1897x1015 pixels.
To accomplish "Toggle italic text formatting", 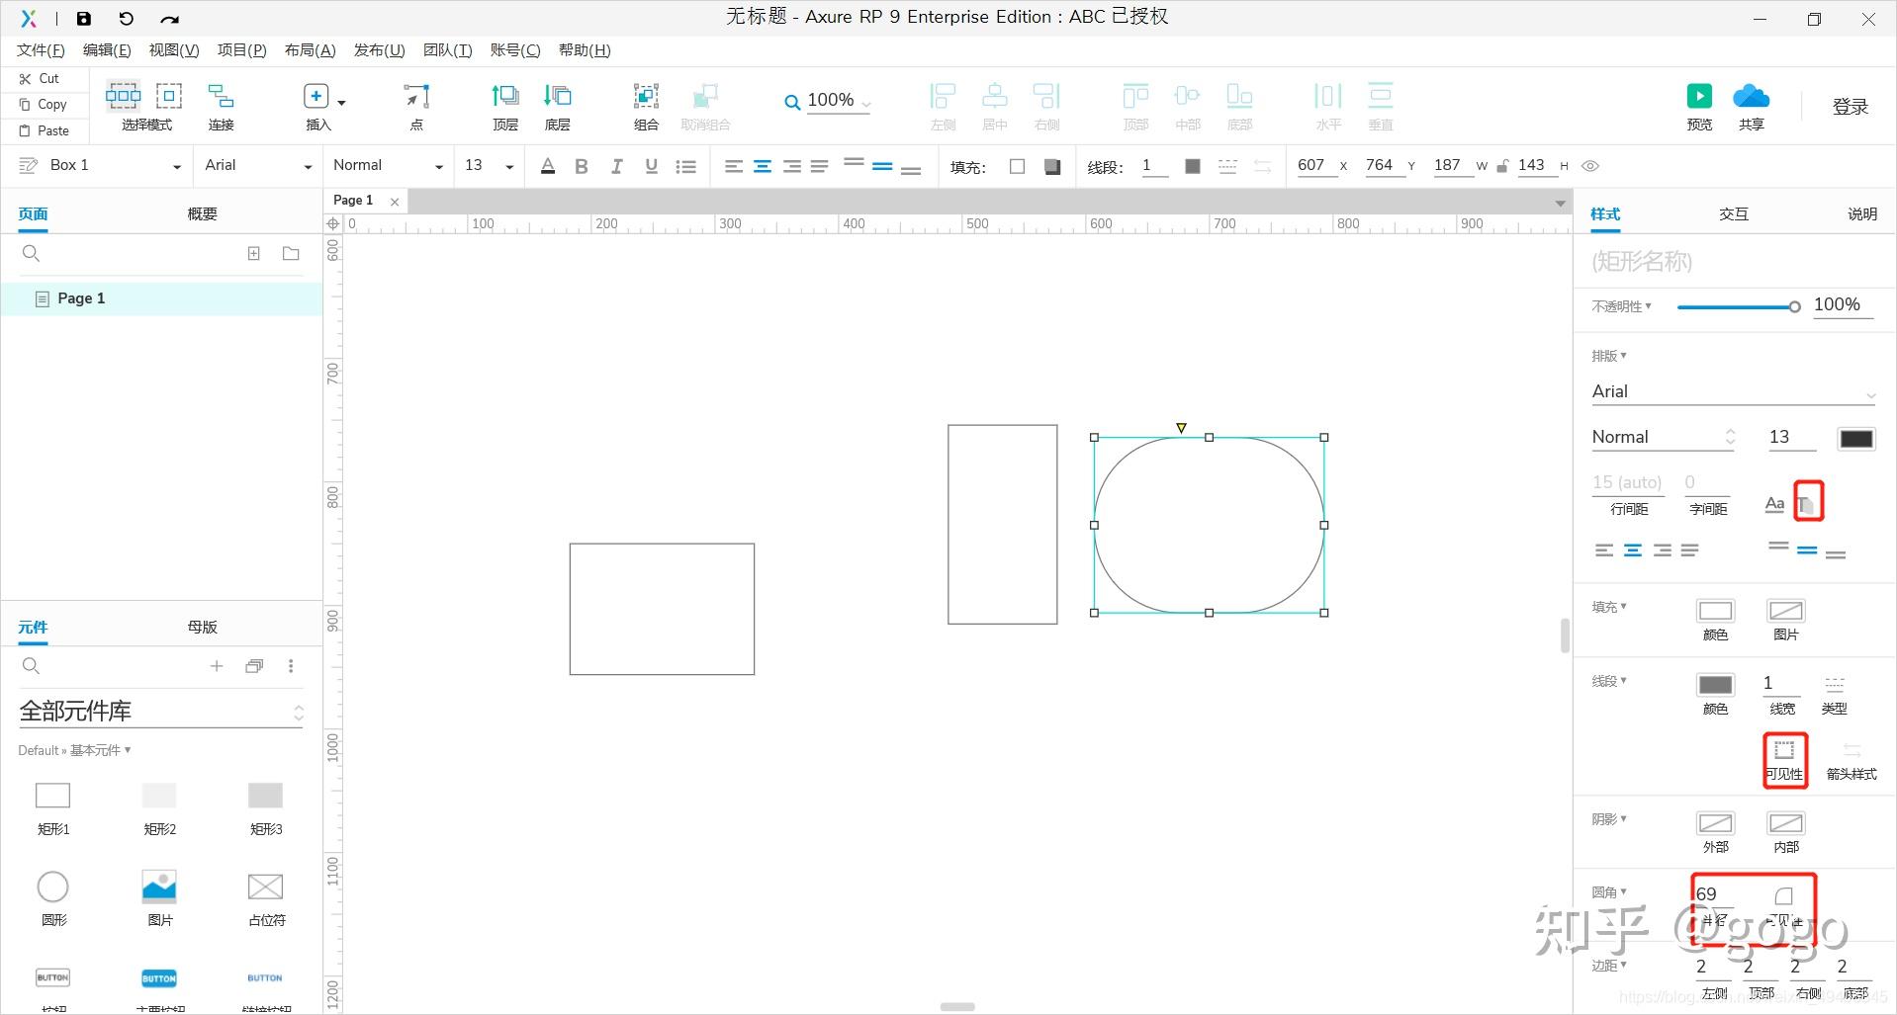I will (616, 166).
